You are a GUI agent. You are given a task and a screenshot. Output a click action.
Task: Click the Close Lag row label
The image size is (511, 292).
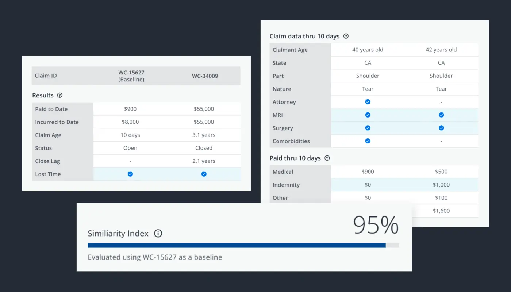(x=47, y=161)
